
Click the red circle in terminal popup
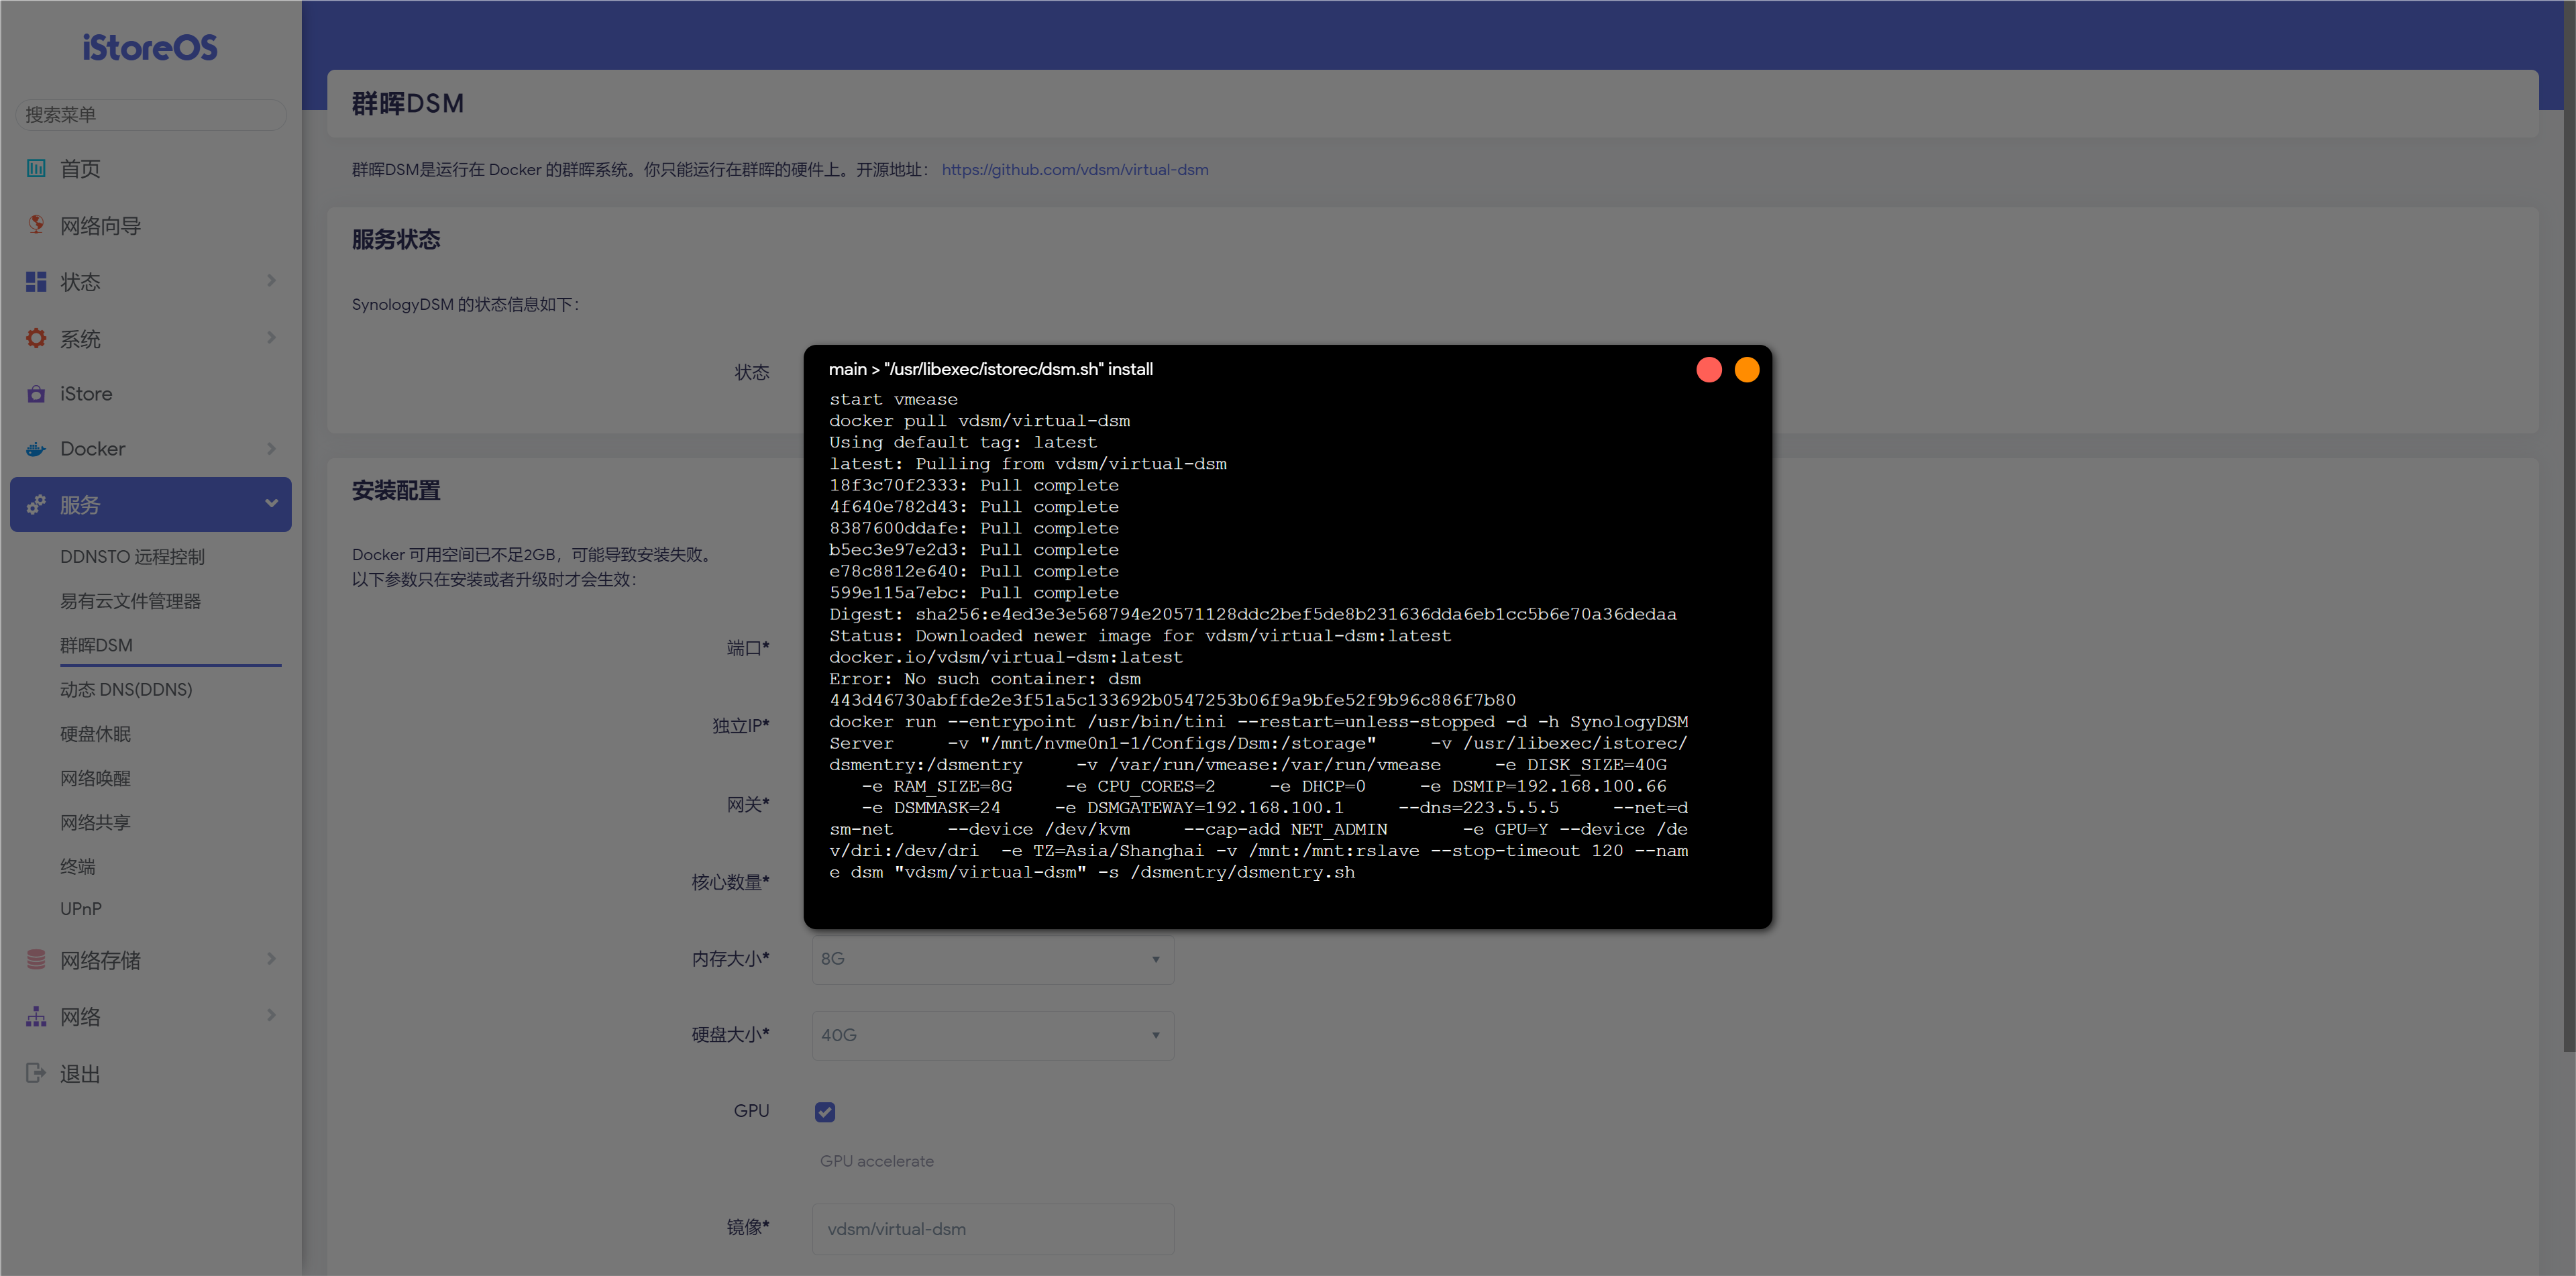tap(1708, 369)
